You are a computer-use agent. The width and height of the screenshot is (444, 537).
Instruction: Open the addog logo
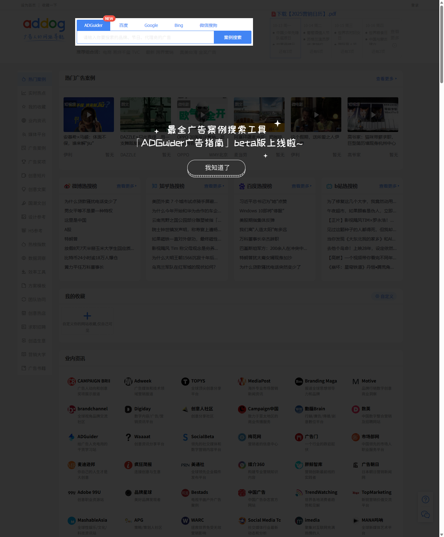(44, 29)
